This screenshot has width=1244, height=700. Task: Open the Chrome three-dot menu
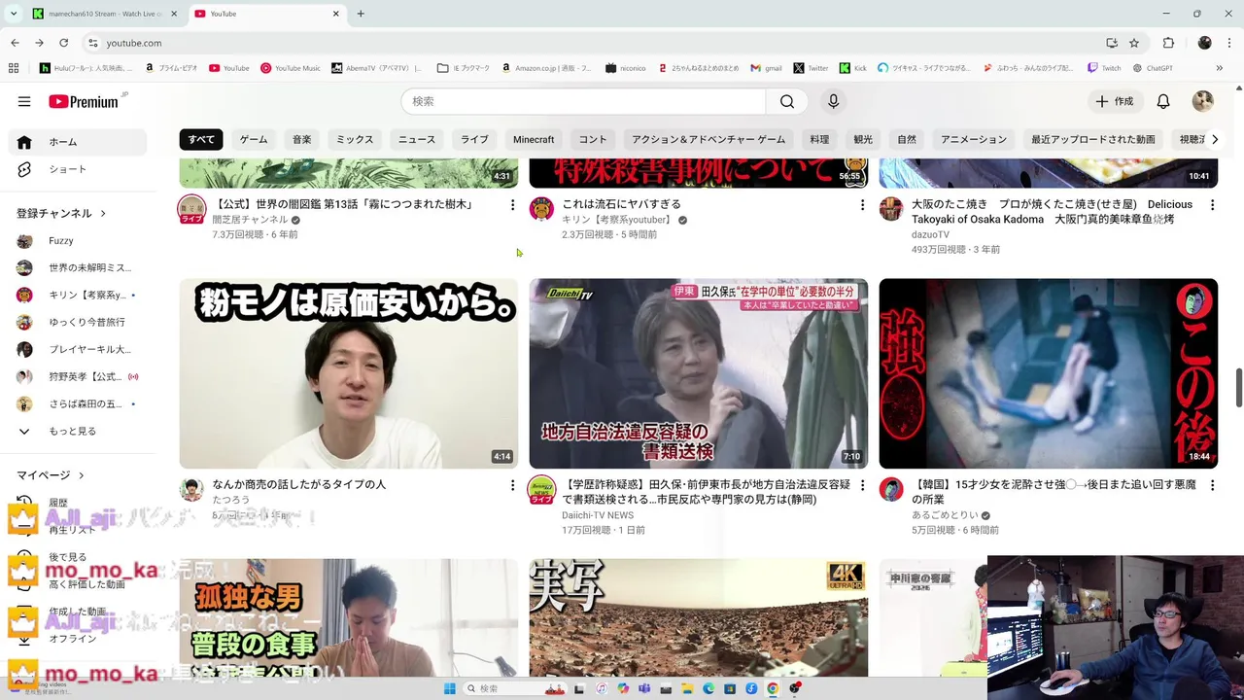pos(1230,43)
